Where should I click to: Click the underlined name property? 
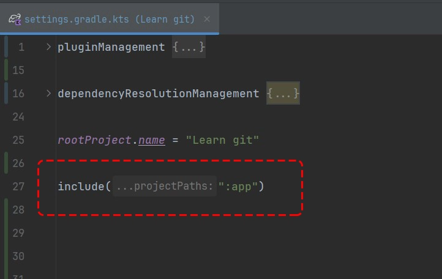(151, 140)
